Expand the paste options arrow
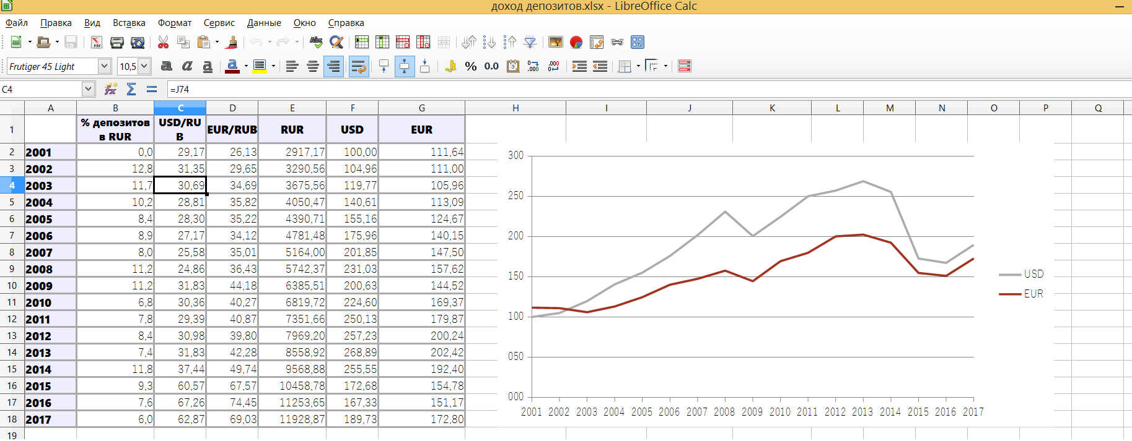The image size is (1132, 441). [217, 42]
